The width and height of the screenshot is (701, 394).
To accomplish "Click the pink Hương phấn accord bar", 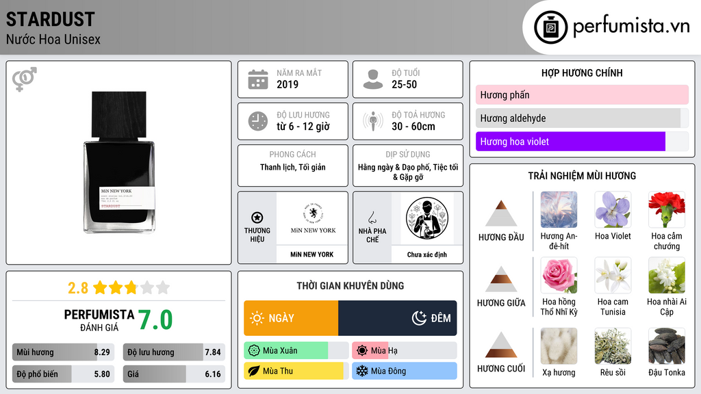I will [582, 94].
